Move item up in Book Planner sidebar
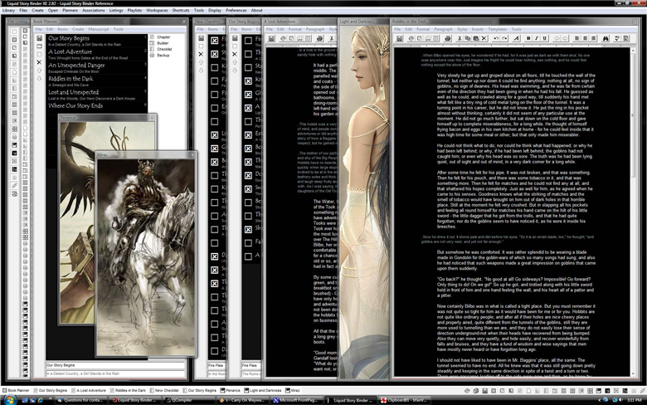Image resolution: width=647 pixels, height=405 pixels. click(39, 71)
